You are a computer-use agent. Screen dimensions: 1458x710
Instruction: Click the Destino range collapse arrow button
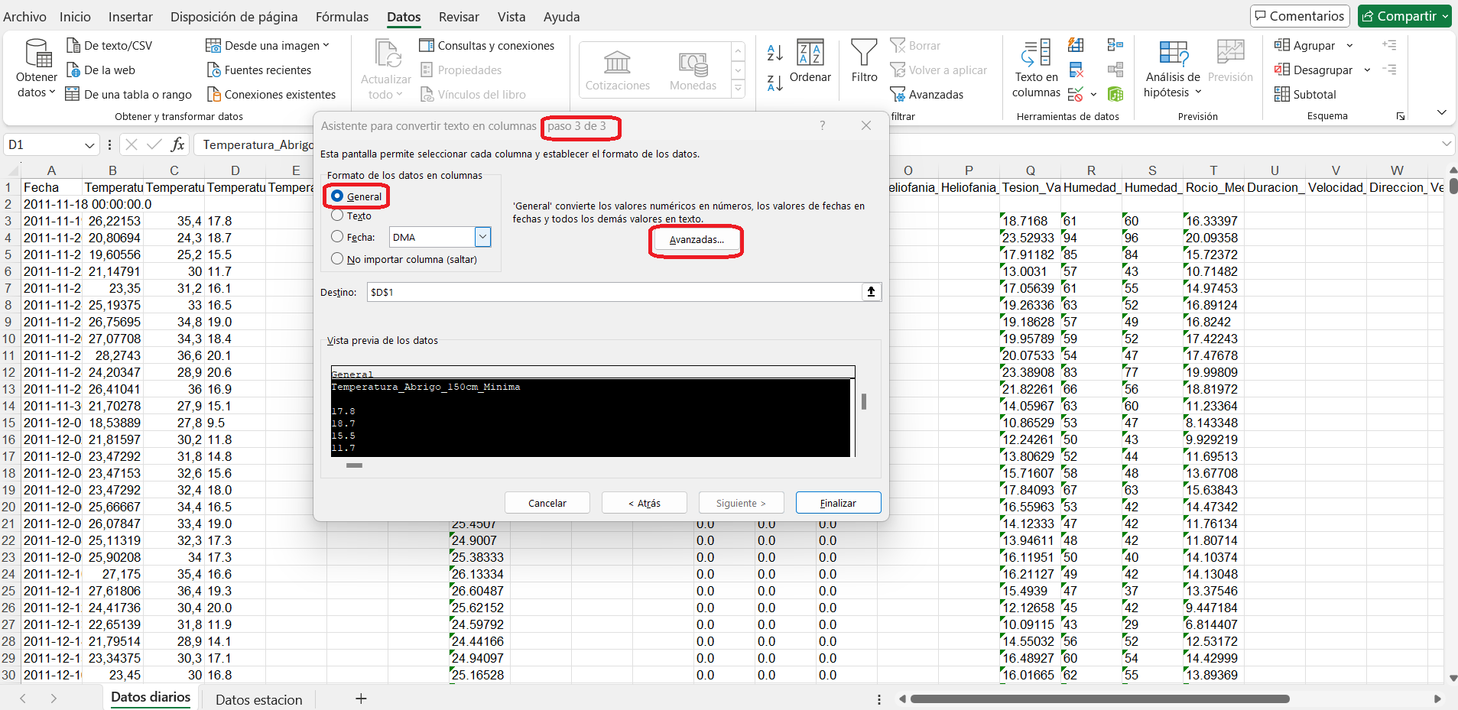pyautogui.click(x=871, y=292)
